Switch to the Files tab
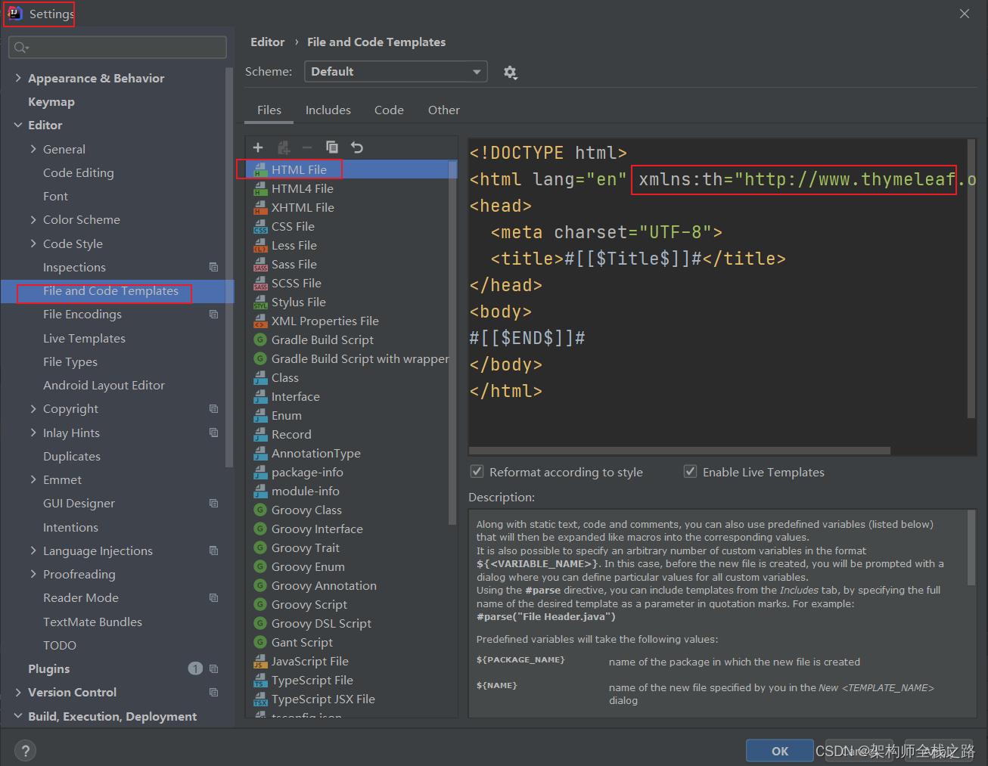This screenshot has width=988, height=766. 269,110
